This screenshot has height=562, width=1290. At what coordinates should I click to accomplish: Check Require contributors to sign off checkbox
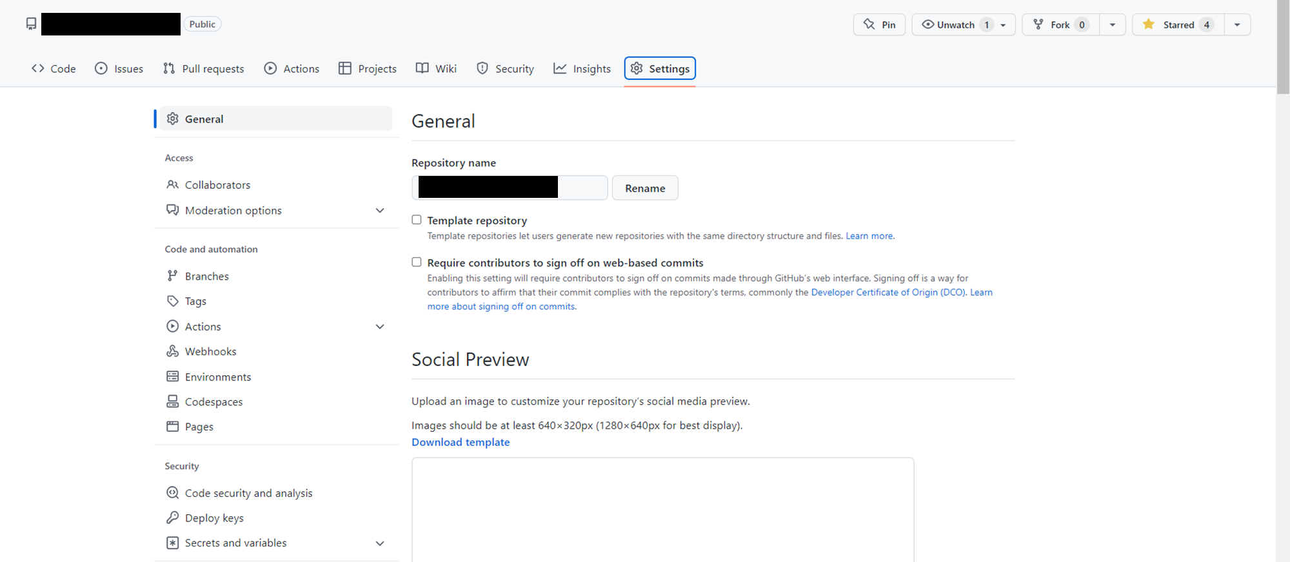click(x=417, y=262)
